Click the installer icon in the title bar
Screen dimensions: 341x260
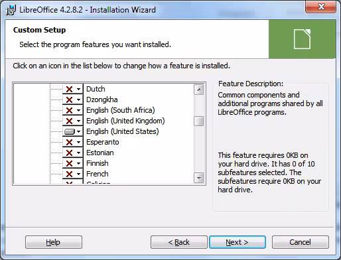coord(11,10)
